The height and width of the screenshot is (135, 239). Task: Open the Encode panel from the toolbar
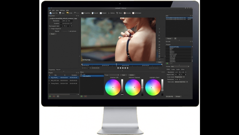127,13
